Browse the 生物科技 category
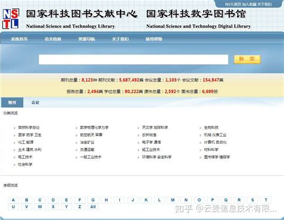This screenshot has height=220, width=284. 211,128
